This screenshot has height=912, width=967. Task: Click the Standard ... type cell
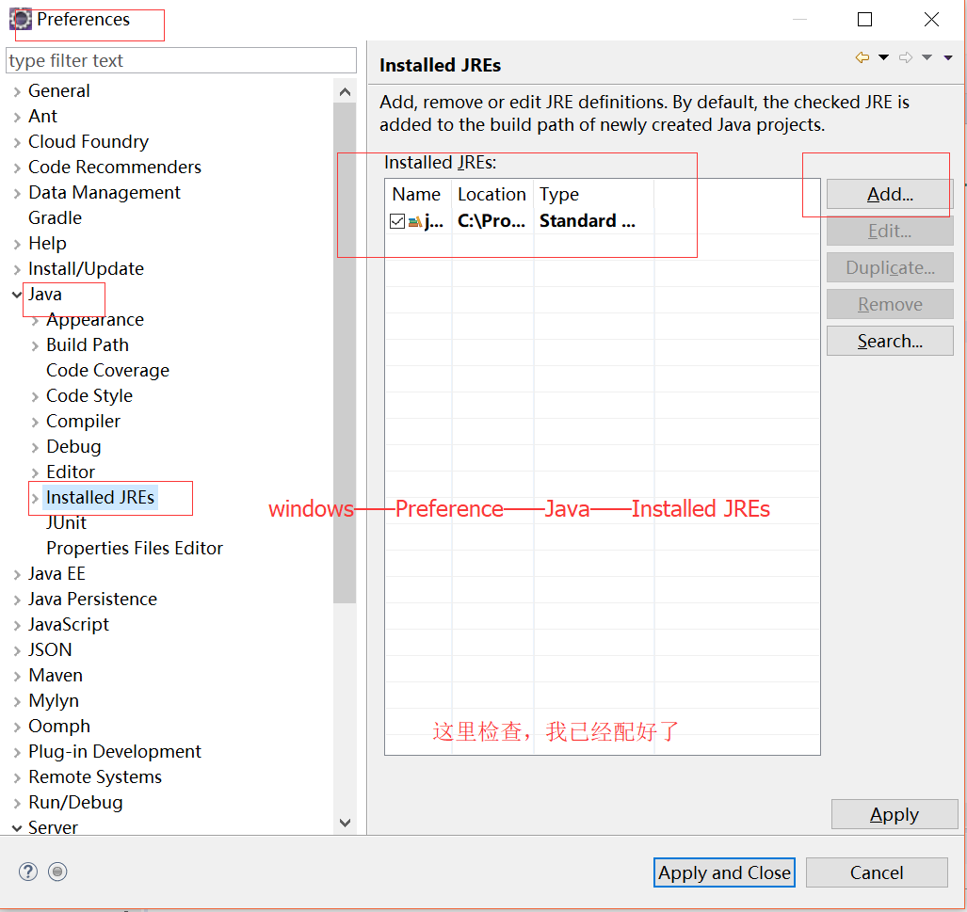tap(588, 221)
